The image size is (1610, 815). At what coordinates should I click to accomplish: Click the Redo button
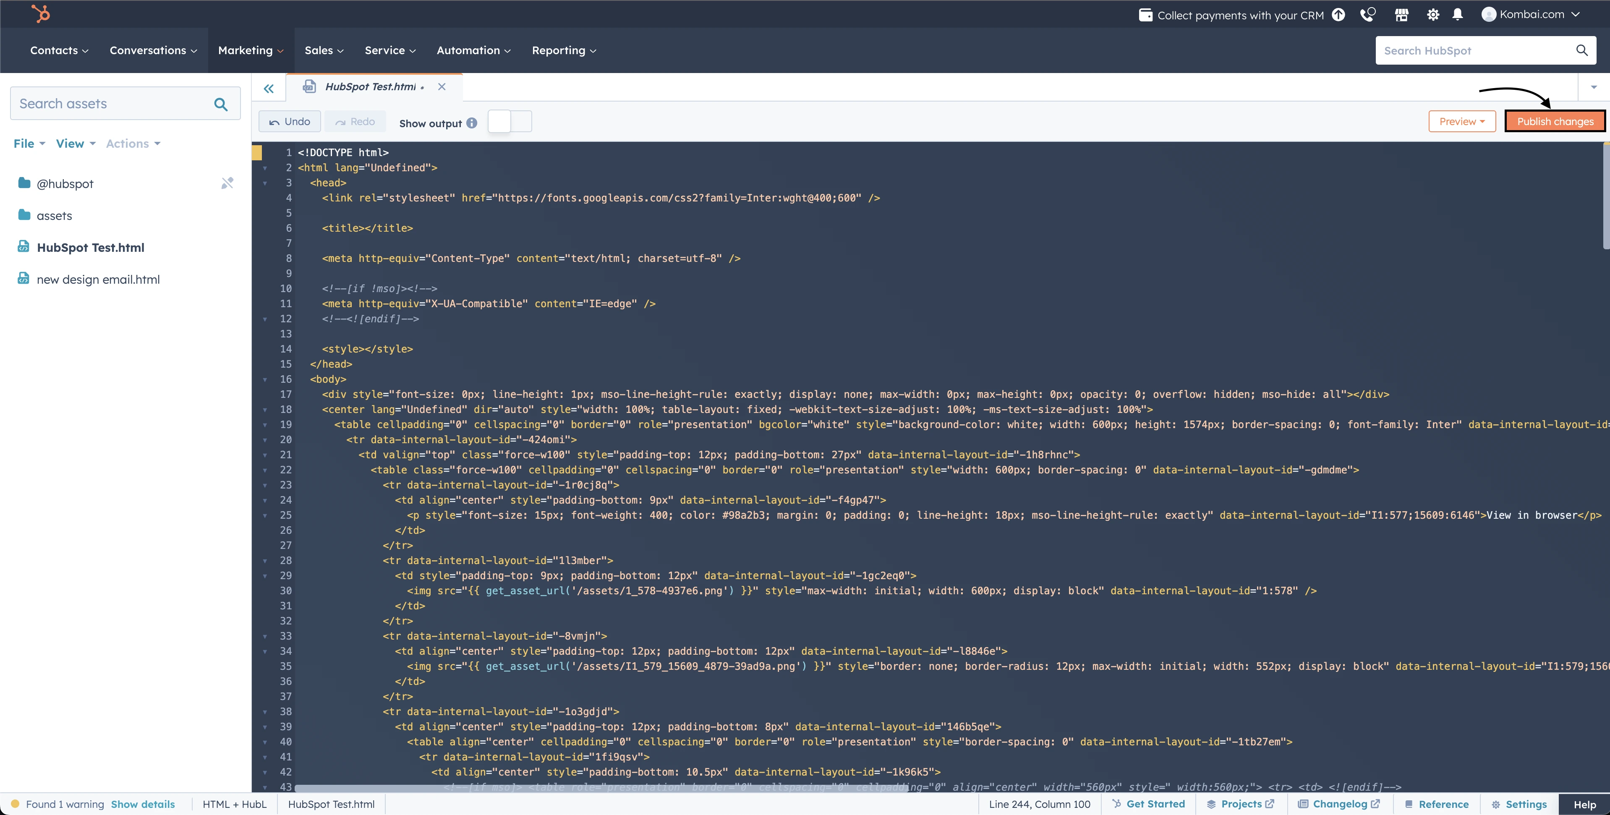(354, 121)
